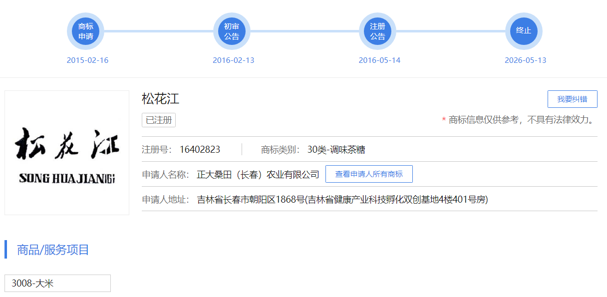Click 查看申请人所有商标 button
The height and width of the screenshot is (297, 607).
369,174
